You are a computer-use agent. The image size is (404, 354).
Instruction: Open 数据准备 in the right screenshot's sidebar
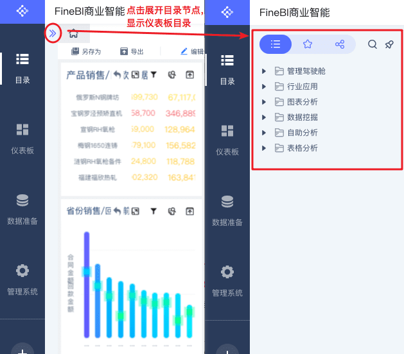tap(227, 211)
